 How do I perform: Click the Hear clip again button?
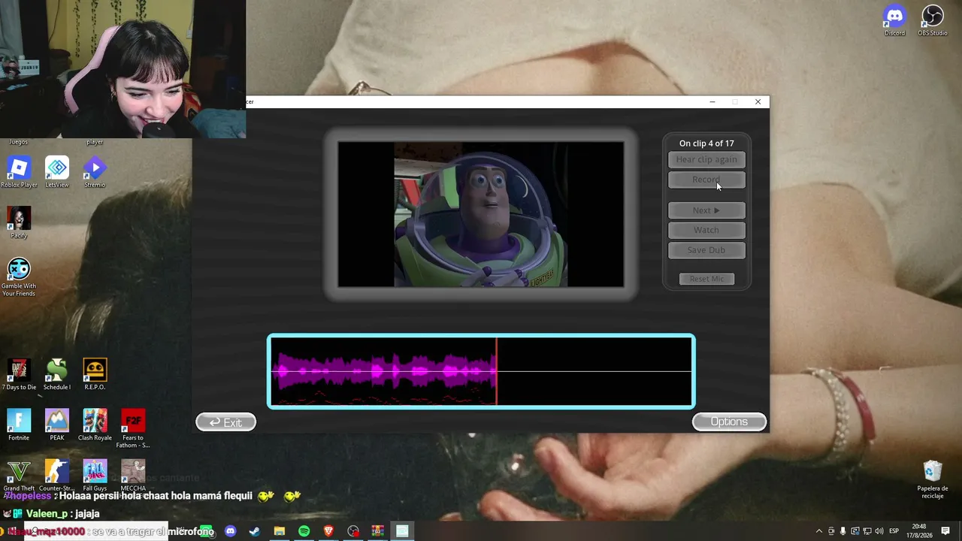706,159
